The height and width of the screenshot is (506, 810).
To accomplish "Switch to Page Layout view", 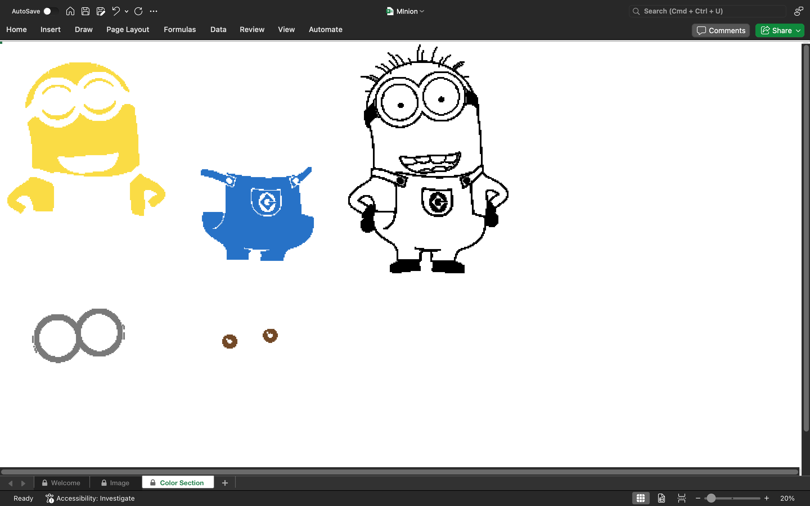I will click(x=661, y=498).
